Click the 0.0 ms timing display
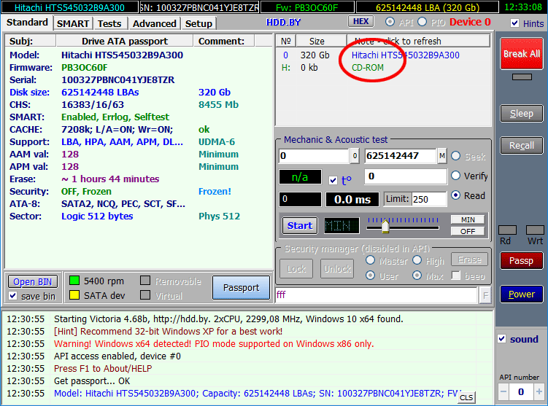 [352, 199]
